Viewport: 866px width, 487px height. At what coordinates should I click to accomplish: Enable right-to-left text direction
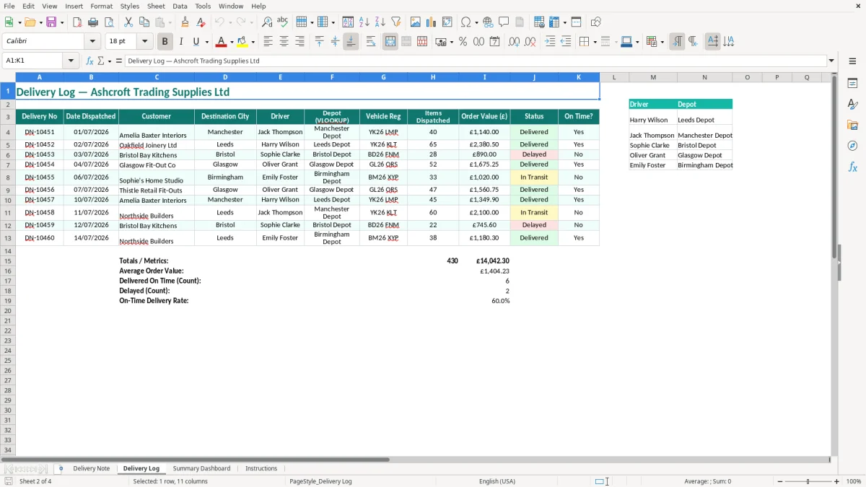click(693, 42)
